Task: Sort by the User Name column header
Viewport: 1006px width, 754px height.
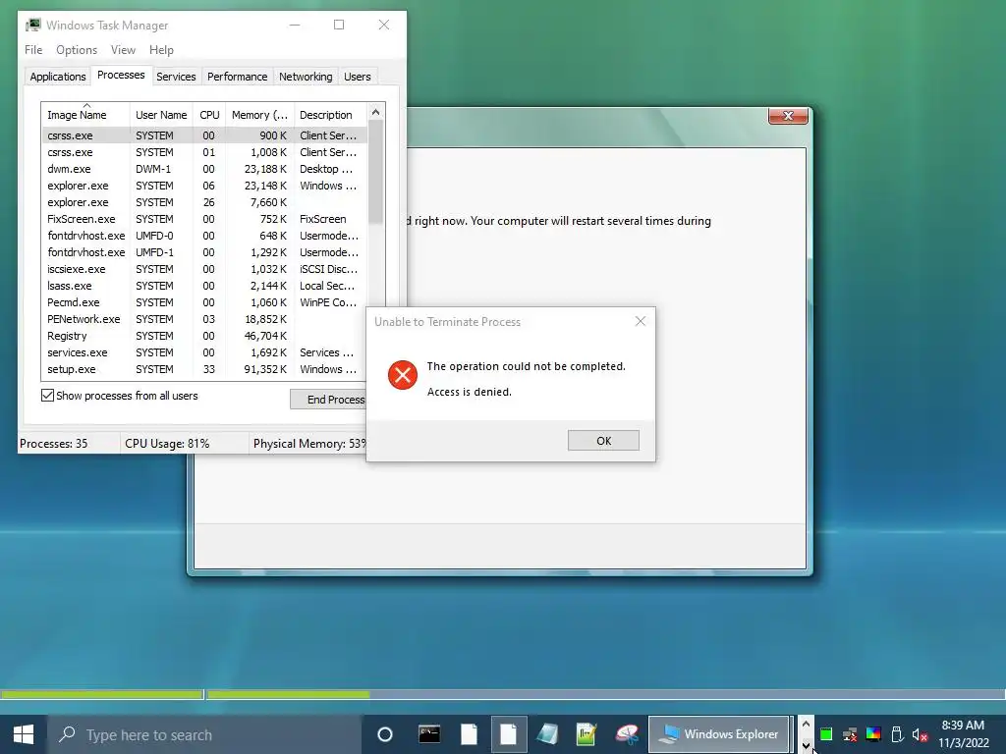Action: click(161, 115)
